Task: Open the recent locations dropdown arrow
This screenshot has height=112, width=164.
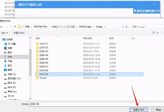Action: point(11,27)
